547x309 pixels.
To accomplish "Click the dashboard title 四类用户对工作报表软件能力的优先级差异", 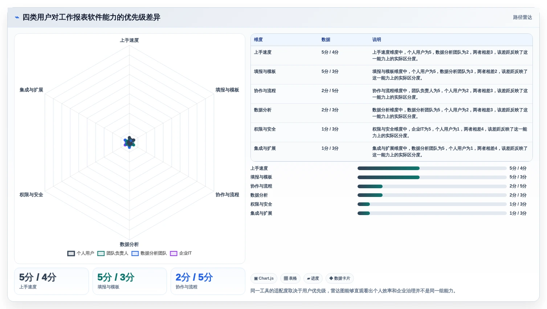I will 91,17.
